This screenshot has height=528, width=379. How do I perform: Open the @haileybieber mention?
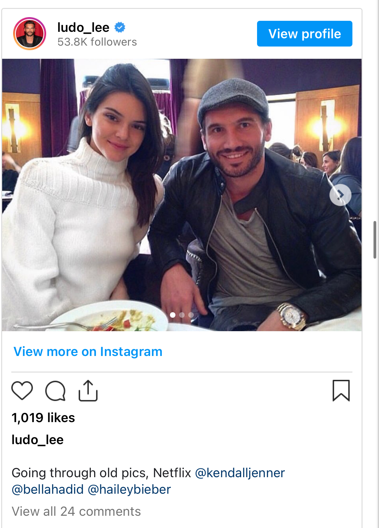point(129,489)
